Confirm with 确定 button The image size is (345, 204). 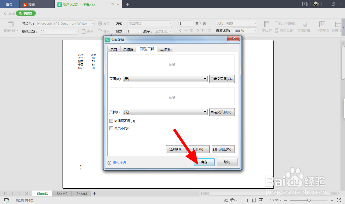coord(204,162)
